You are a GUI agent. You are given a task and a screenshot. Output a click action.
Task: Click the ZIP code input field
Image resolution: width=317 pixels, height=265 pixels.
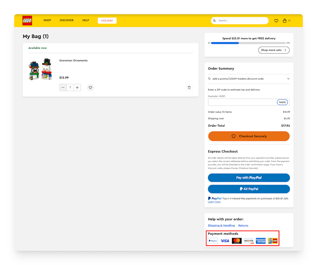241,102
